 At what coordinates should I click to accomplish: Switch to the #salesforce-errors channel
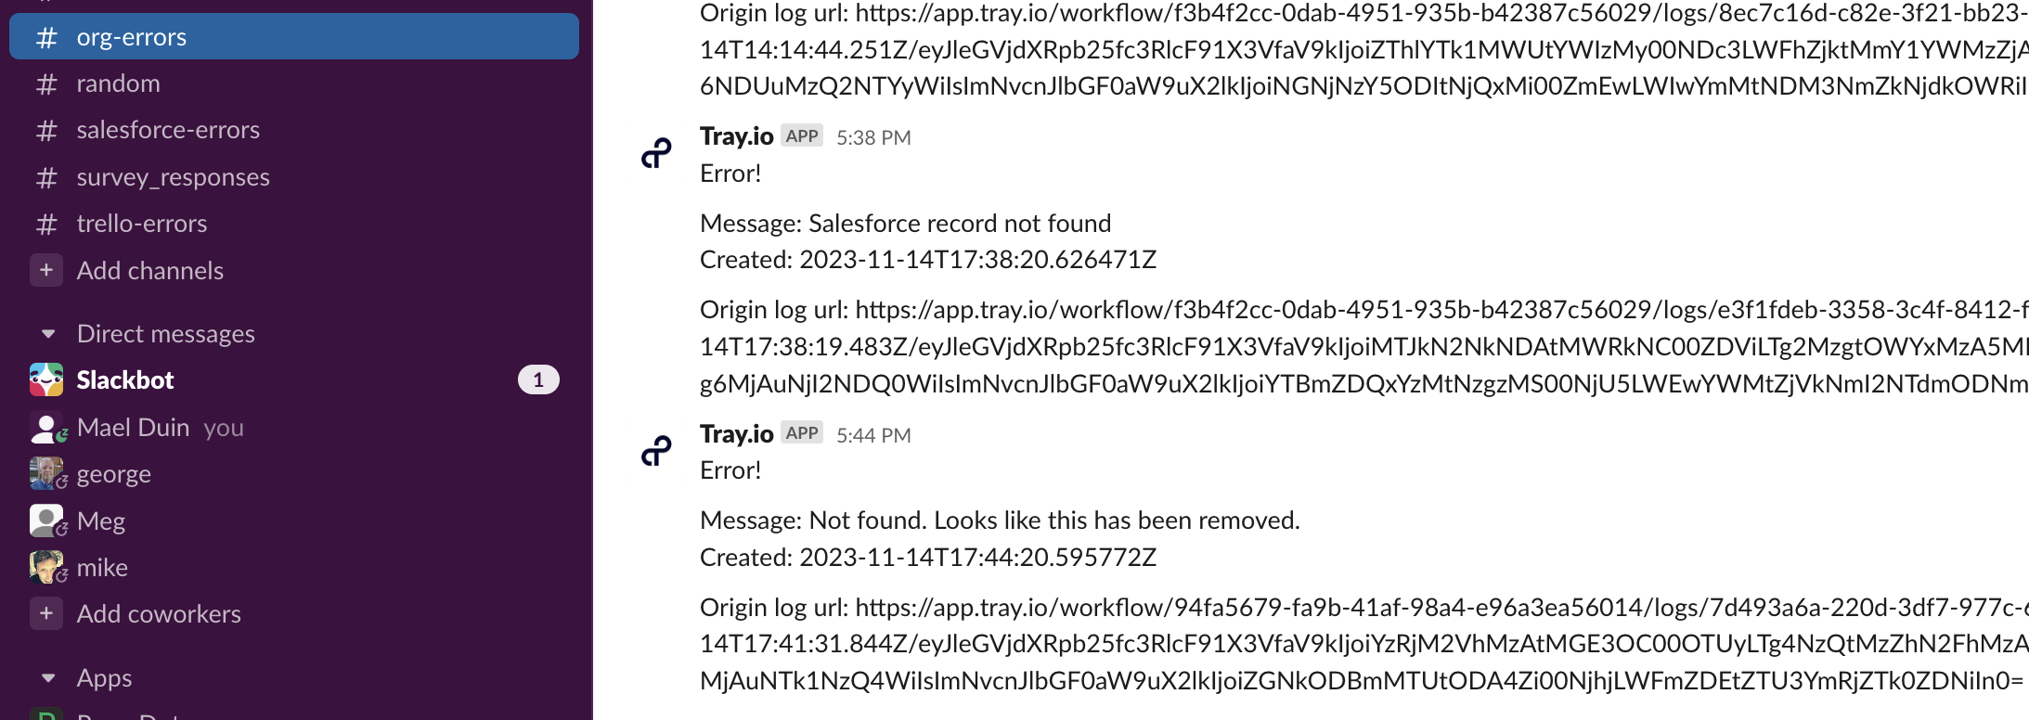[x=168, y=129]
